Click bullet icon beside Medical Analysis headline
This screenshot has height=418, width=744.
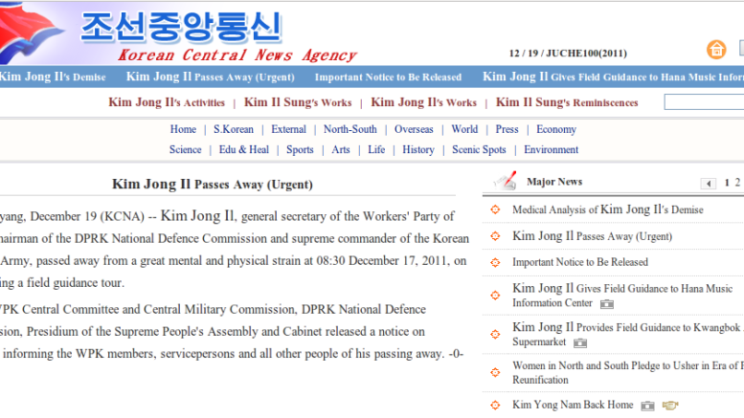click(x=495, y=210)
